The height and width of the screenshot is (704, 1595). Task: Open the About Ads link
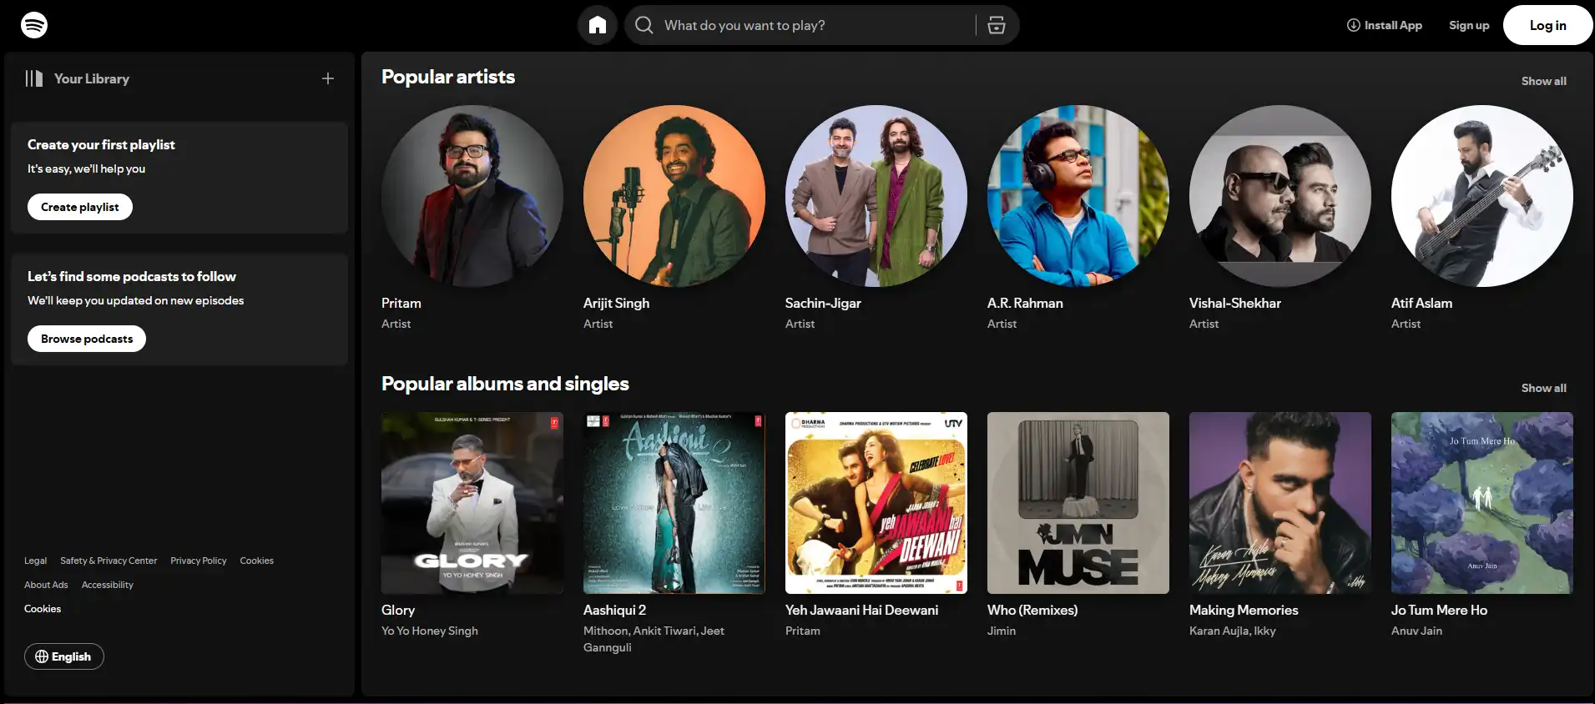46,585
